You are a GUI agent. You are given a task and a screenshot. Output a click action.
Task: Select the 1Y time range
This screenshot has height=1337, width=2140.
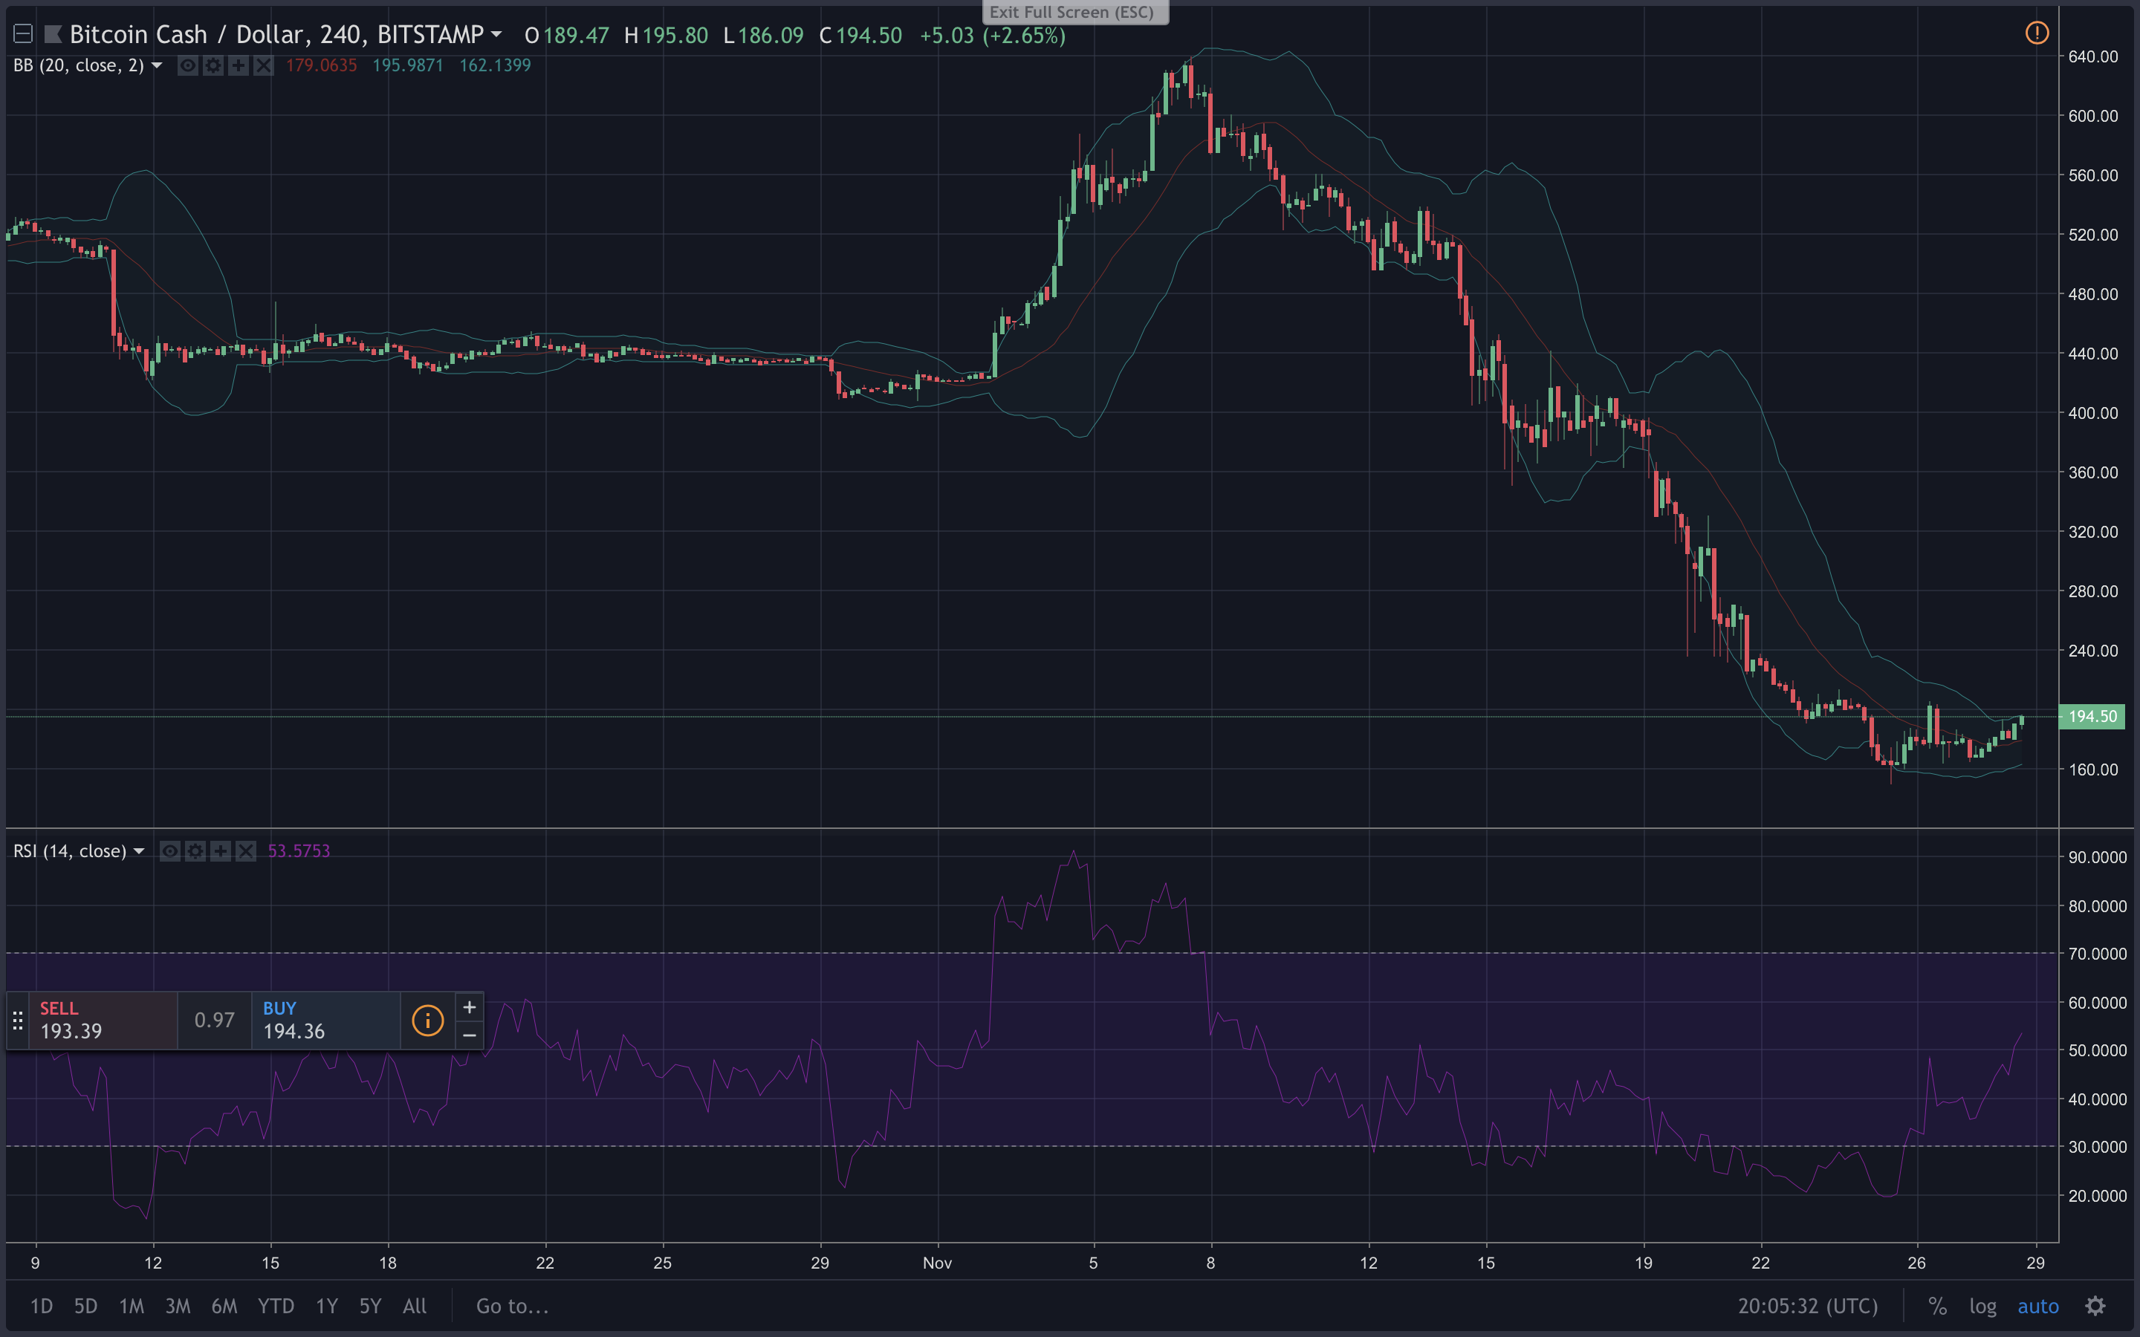pyautogui.click(x=327, y=1306)
